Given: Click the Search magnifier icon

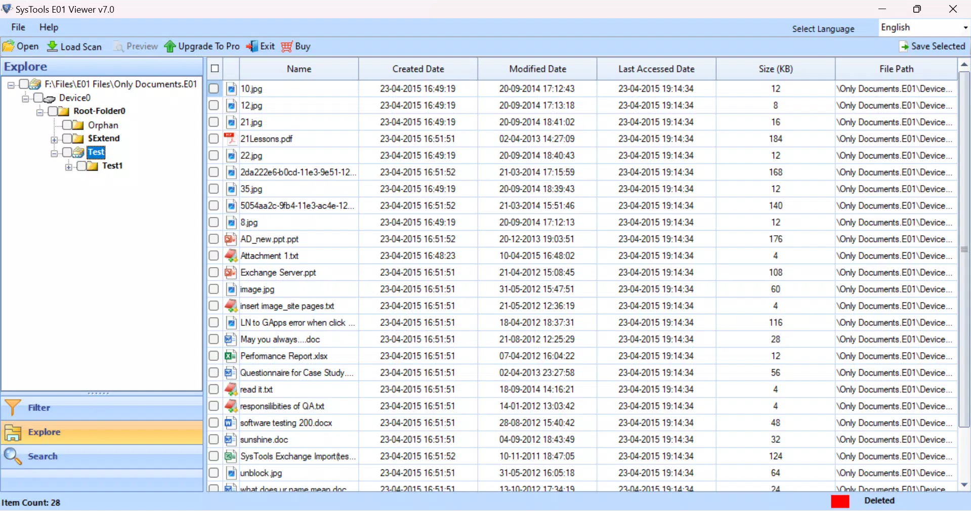Looking at the screenshot, I should 13,456.
